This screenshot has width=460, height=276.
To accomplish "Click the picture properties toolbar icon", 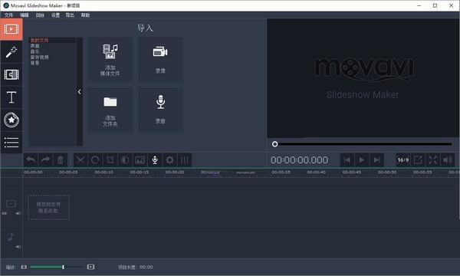I will tap(140, 160).
